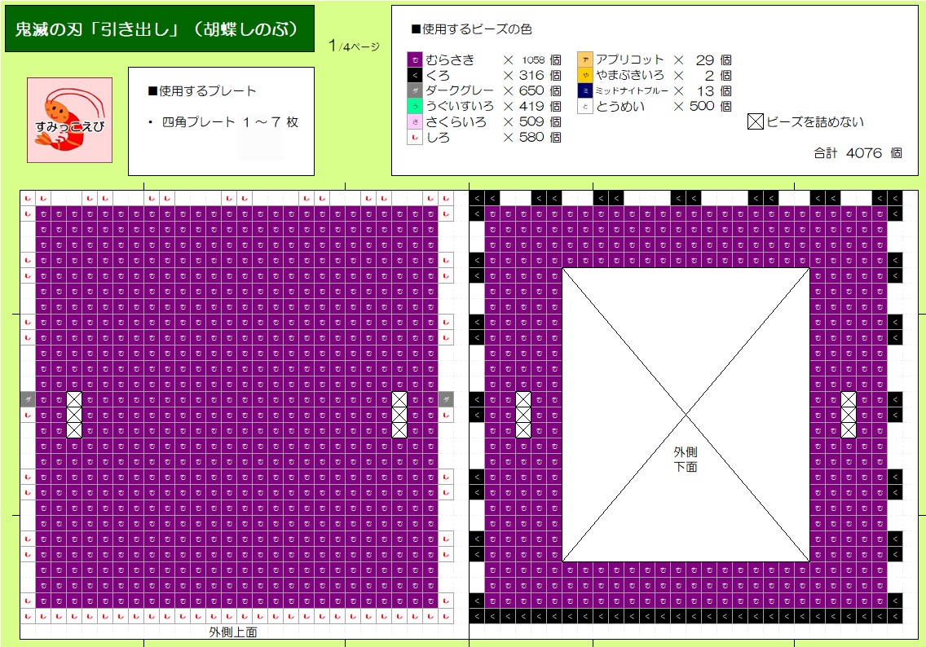The width and height of the screenshot is (926, 647).
Task: Select the 419 個 bead count
Action: pyautogui.click(x=540, y=106)
